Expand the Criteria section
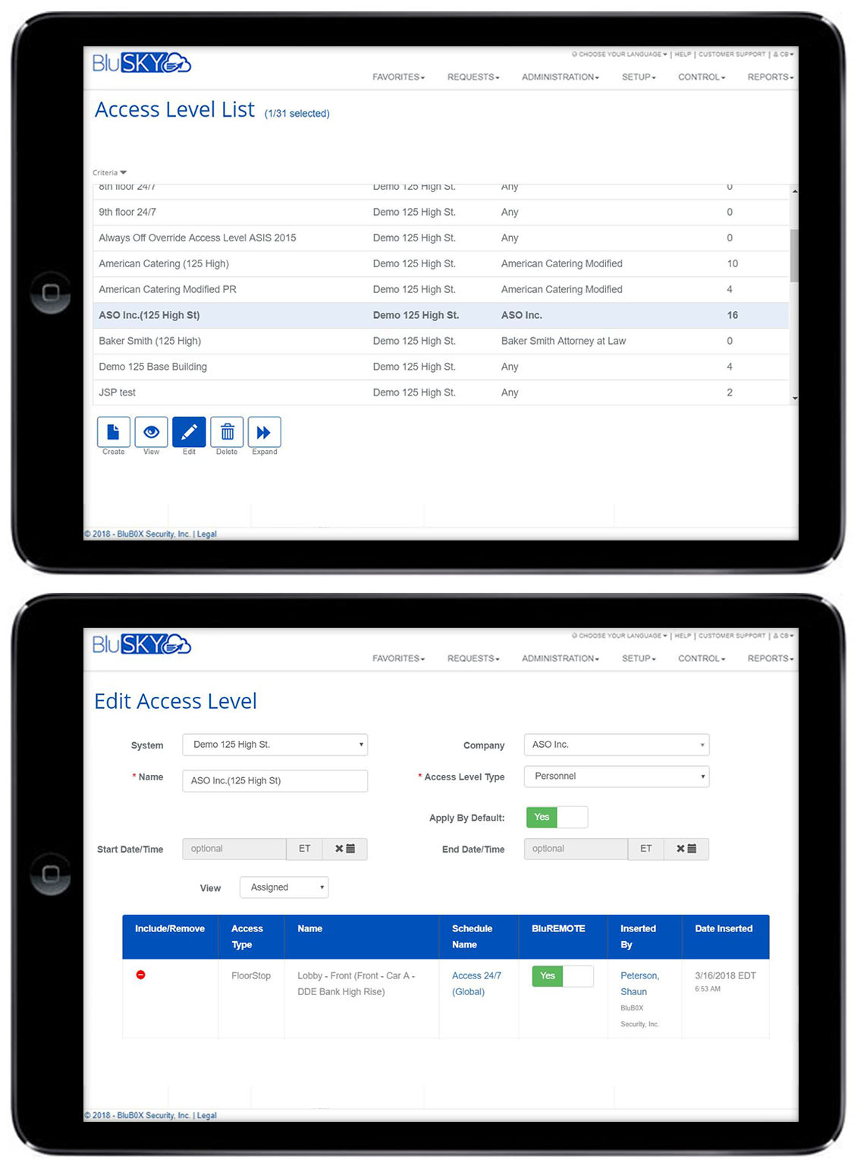The width and height of the screenshot is (854, 1172). pos(109,172)
